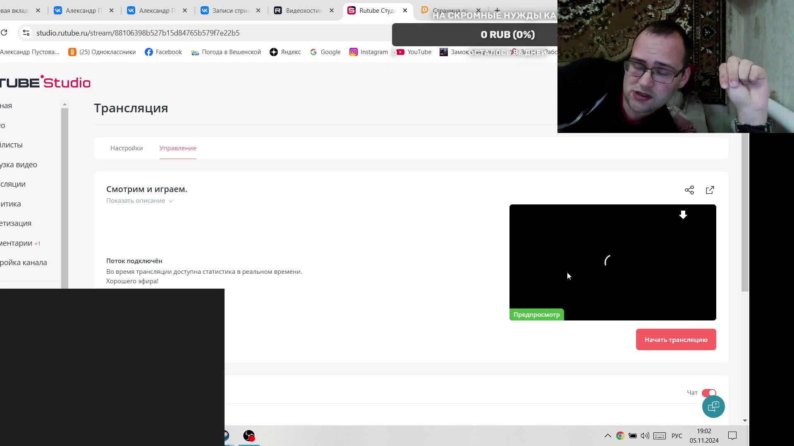The width and height of the screenshot is (794, 446).
Task: Click the stream preview video player
Action: [x=612, y=262]
